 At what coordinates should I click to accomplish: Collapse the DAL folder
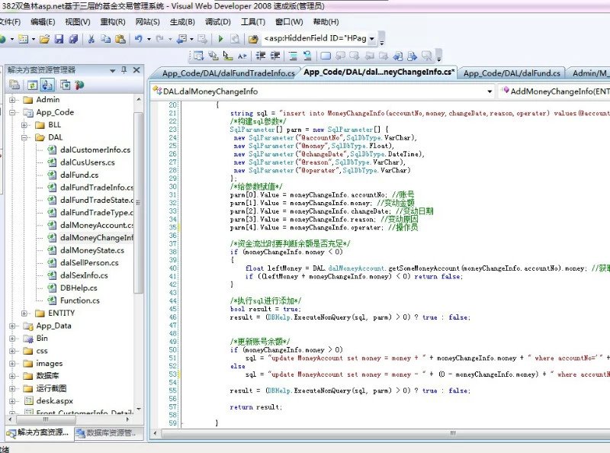pos(24,137)
